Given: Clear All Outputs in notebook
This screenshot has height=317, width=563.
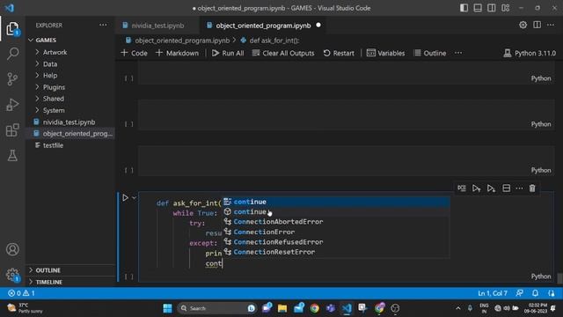Looking at the screenshot, I should point(283,53).
